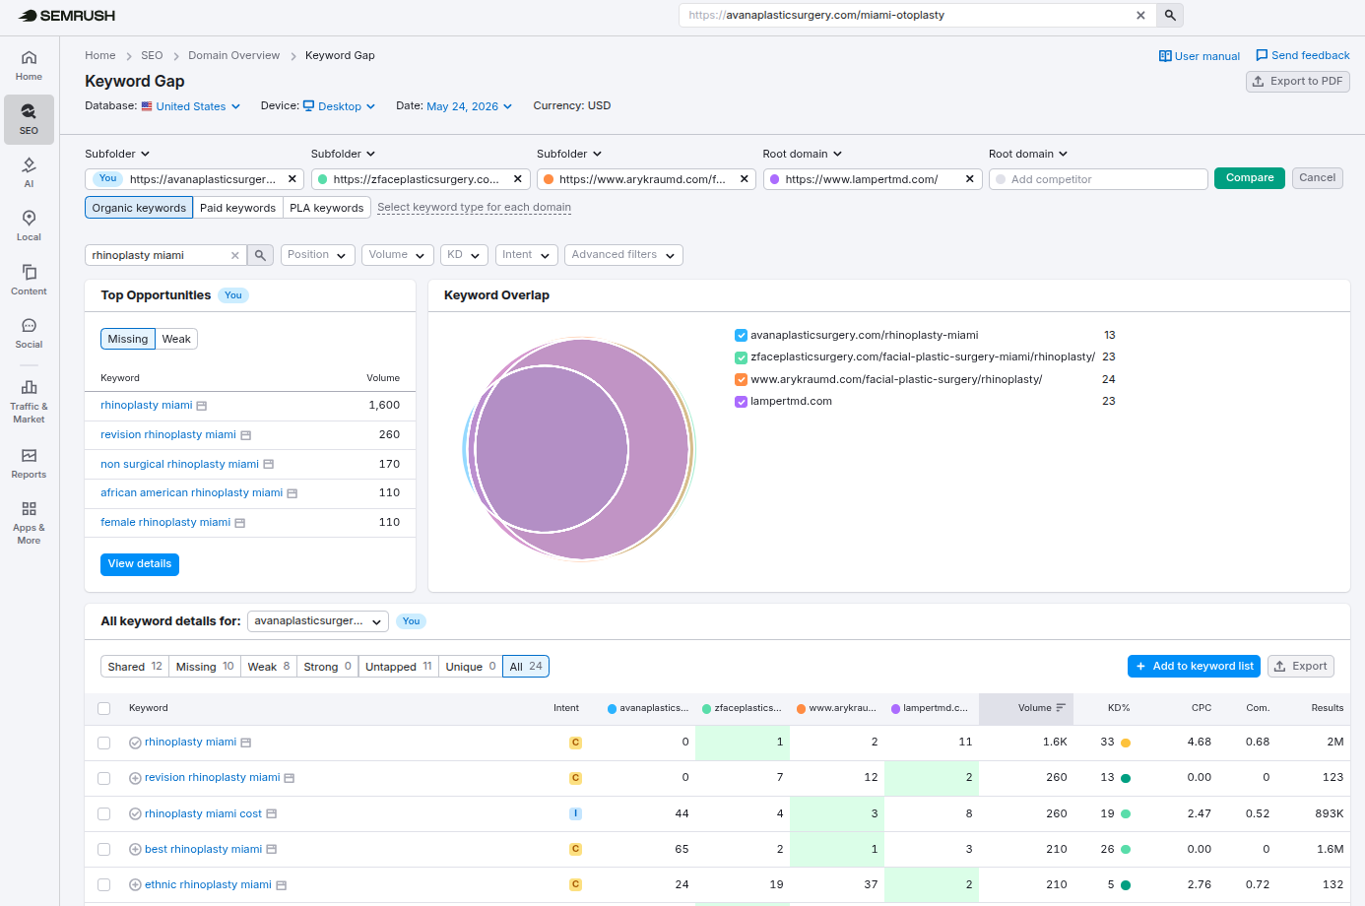Screen dimensions: 1365x906
Task: Open the Desktop device dropdown
Action: (x=339, y=106)
